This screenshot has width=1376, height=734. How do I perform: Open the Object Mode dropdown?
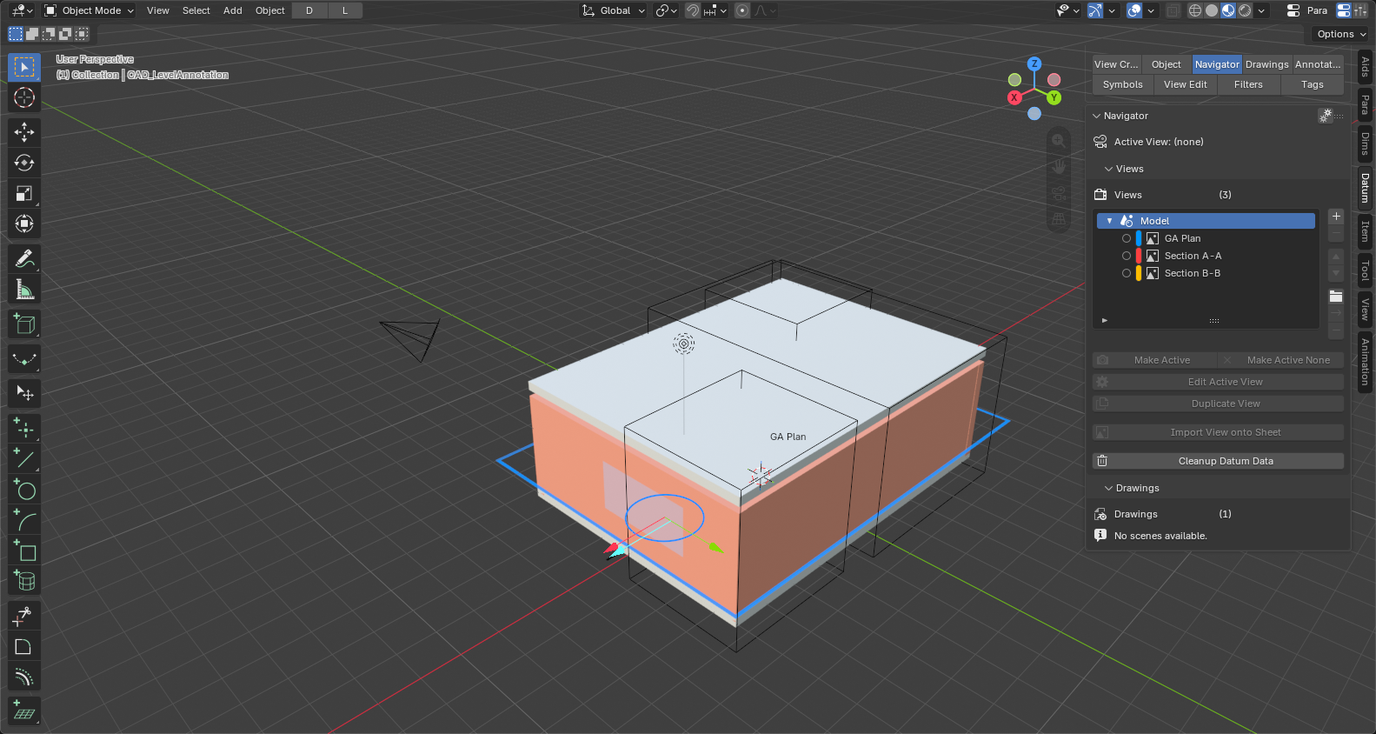[x=90, y=10]
